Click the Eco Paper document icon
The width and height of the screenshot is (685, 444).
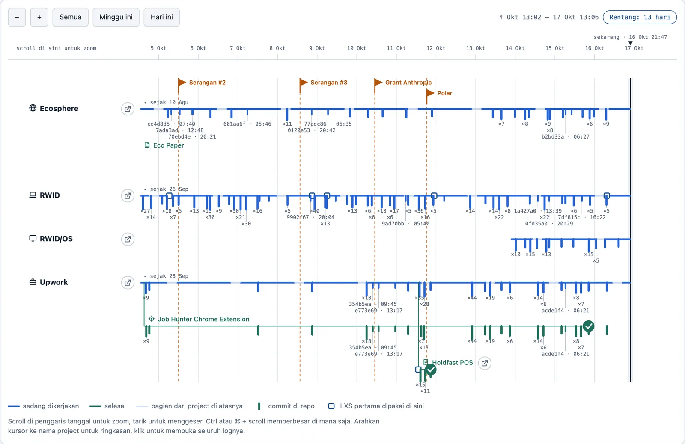coord(147,145)
